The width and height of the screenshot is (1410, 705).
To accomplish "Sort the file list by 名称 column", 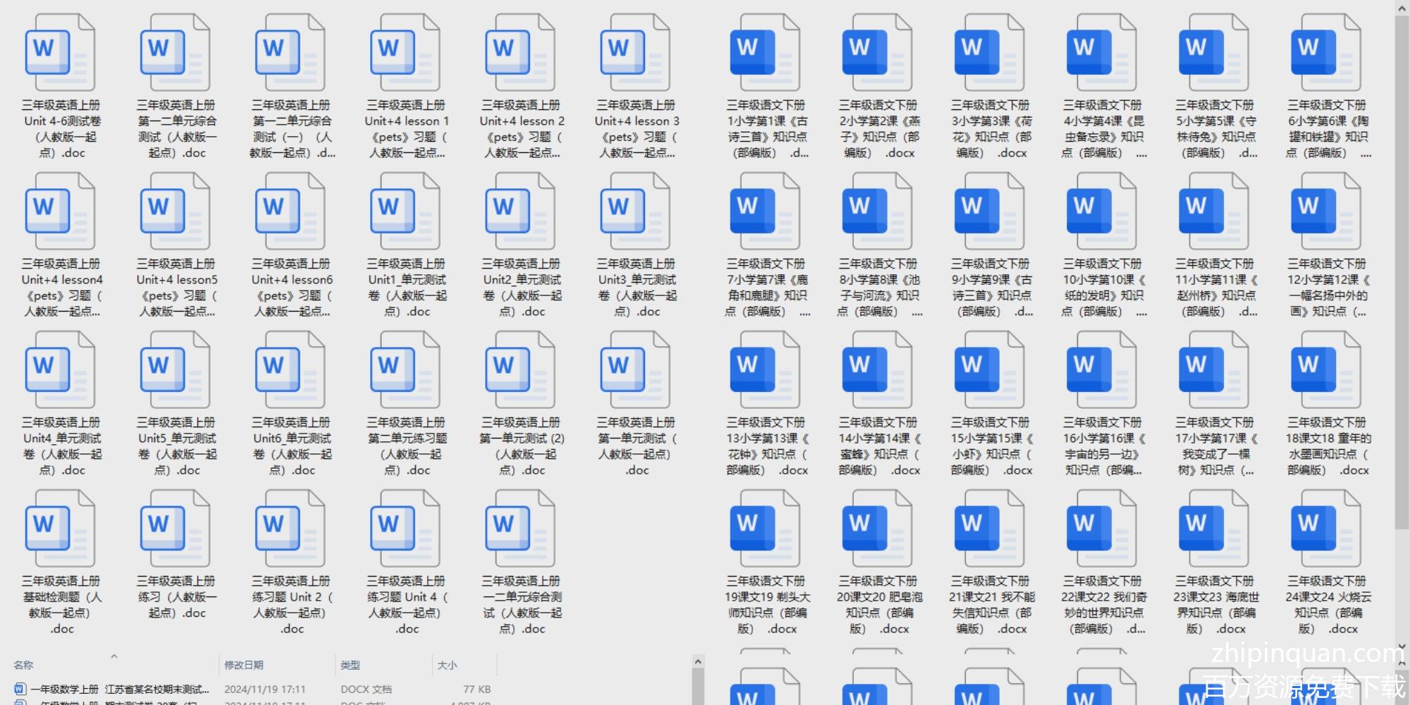I will pos(23,665).
